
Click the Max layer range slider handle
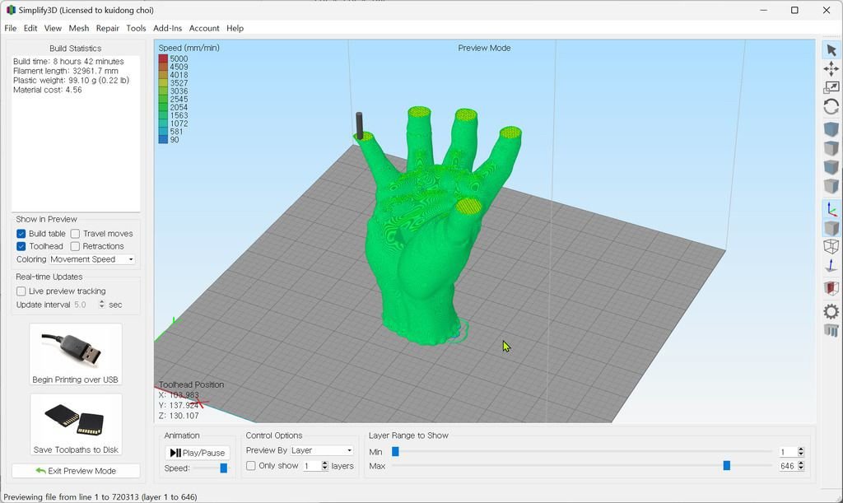click(726, 466)
